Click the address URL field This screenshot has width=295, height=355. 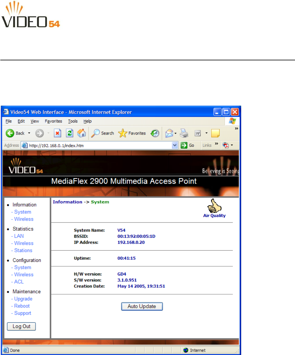coord(100,145)
